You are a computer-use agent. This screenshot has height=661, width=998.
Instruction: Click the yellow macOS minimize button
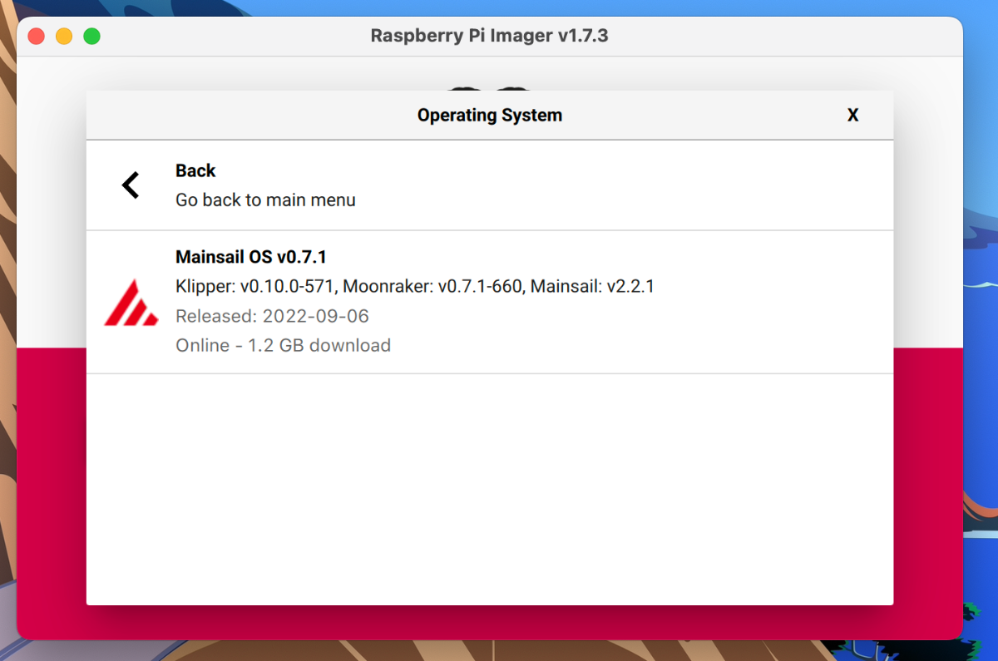click(64, 36)
